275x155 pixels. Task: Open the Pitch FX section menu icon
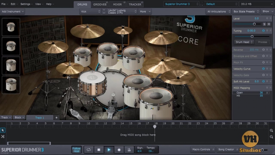[x=267, y=62]
